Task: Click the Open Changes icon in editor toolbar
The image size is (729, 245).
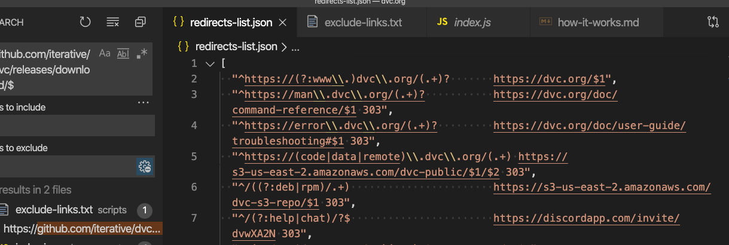Action: pyautogui.click(x=713, y=22)
